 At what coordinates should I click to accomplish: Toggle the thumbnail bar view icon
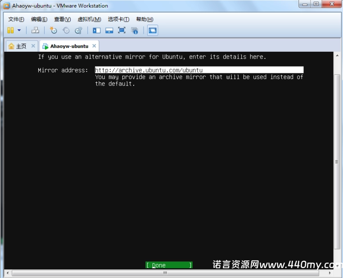click(109, 31)
